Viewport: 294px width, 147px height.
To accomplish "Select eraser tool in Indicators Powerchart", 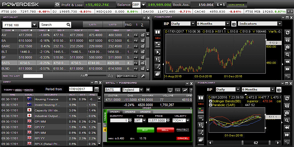I will point(158,74).
